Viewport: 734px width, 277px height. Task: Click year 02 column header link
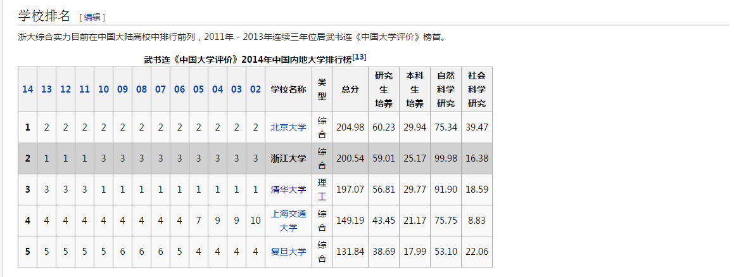256,89
